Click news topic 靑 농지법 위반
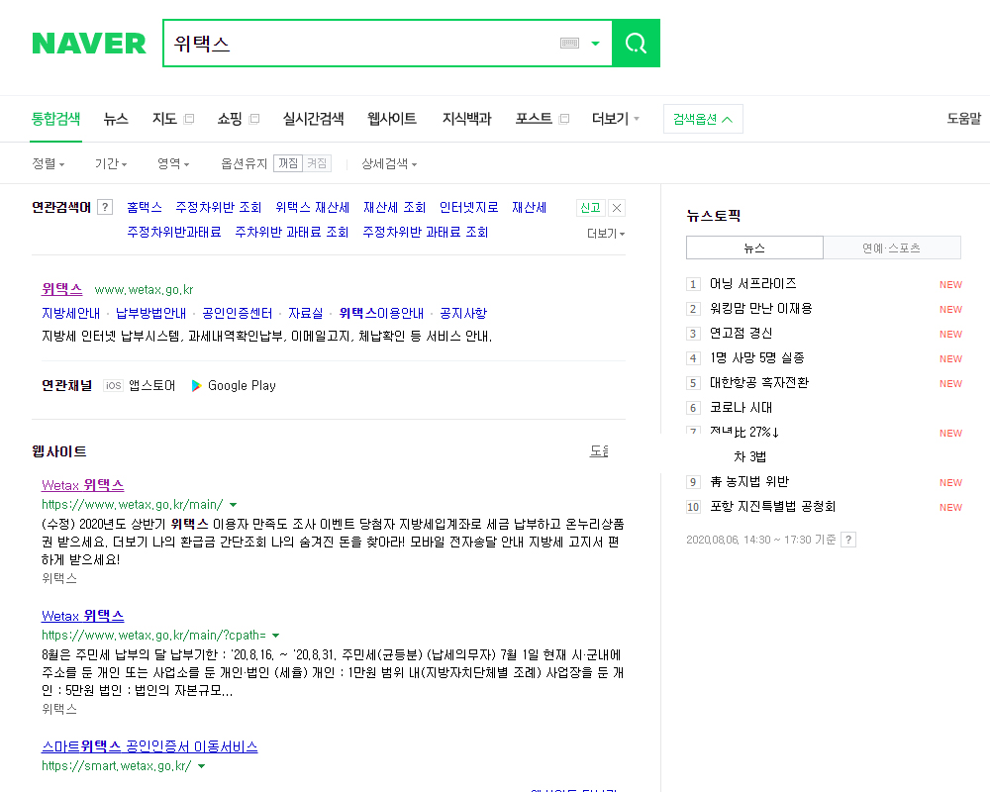 [x=749, y=481]
